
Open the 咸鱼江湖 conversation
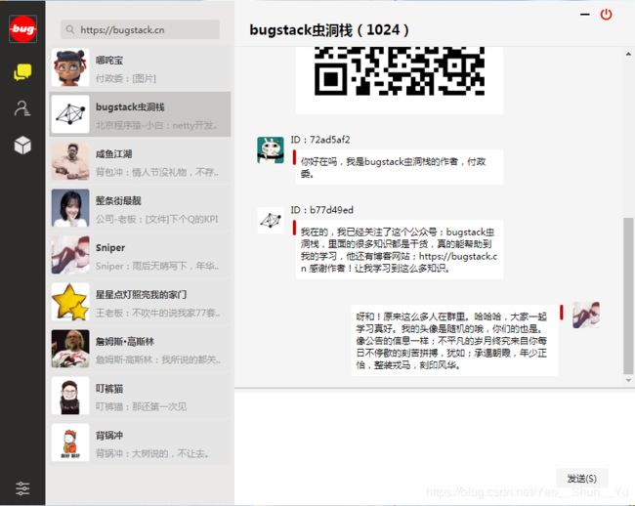[x=140, y=161]
